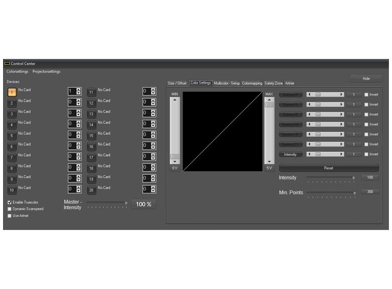This screenshot has width=392, height=289.
Task: Click the Gamma B button
Action: point(291,115)
